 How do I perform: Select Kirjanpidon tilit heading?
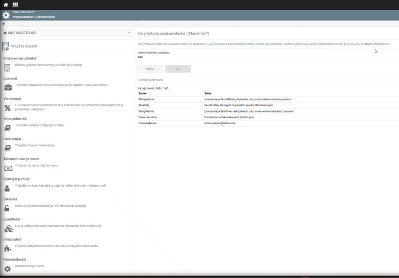(x=15, y=119)
